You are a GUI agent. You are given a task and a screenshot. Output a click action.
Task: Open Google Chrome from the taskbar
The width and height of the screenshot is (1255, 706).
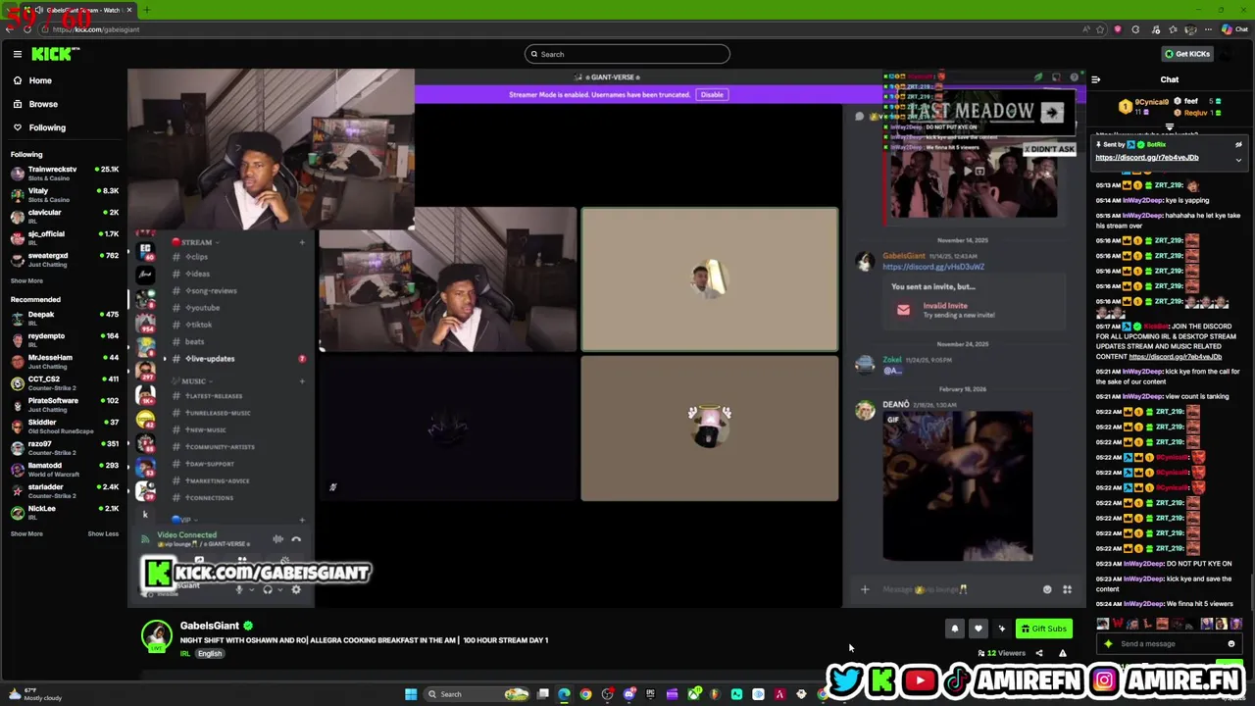pos(585,694)
